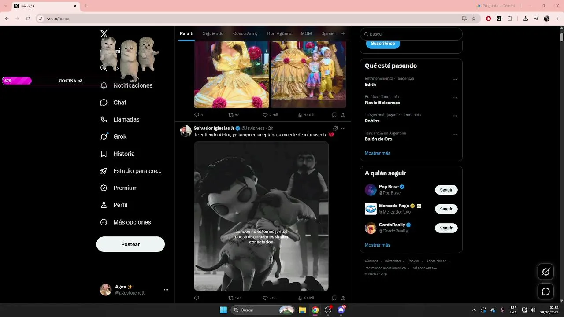Open Discord from the Windows taskbar
Viewport: 564px width, 317px height.
[x=341, y=310]
